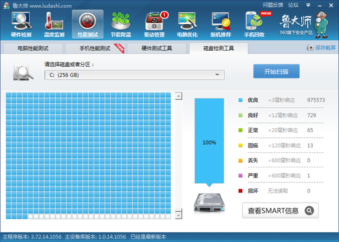Click the hard drive image under progress bar
The height and width of the screenshot is (242, 339).
209,203
